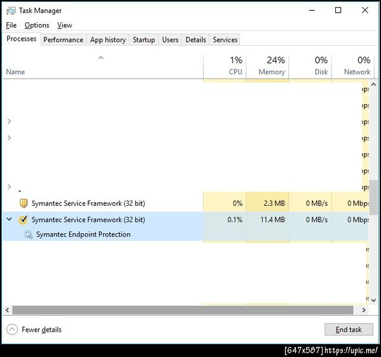Click the horizontal scrollbar right arrow

363,310
